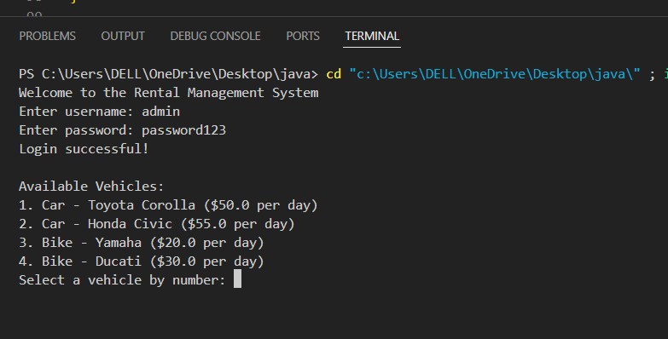
Task: Click the 'Available Vehicles:' heading
Action: 91,187
